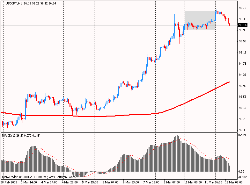
Task: Click the 1 Mar 14:00 time label
Action: [29, 182]
